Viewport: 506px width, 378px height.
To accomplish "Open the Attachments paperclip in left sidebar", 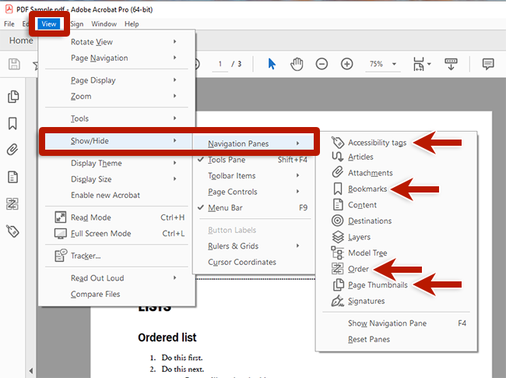I will 12,150.
